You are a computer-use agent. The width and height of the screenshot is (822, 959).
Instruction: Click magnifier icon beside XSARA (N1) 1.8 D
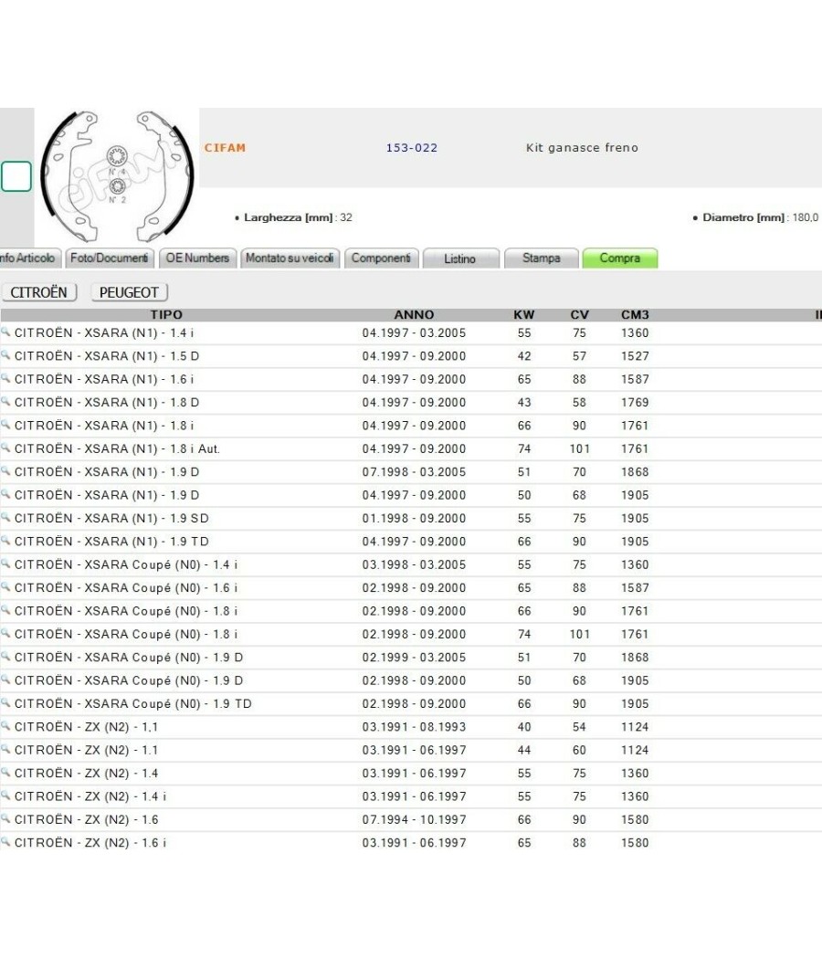coord(5,402)
